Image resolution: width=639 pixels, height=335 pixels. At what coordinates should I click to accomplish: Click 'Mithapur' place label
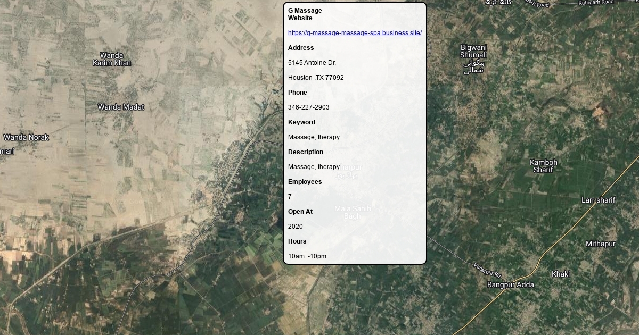(601, 244)
